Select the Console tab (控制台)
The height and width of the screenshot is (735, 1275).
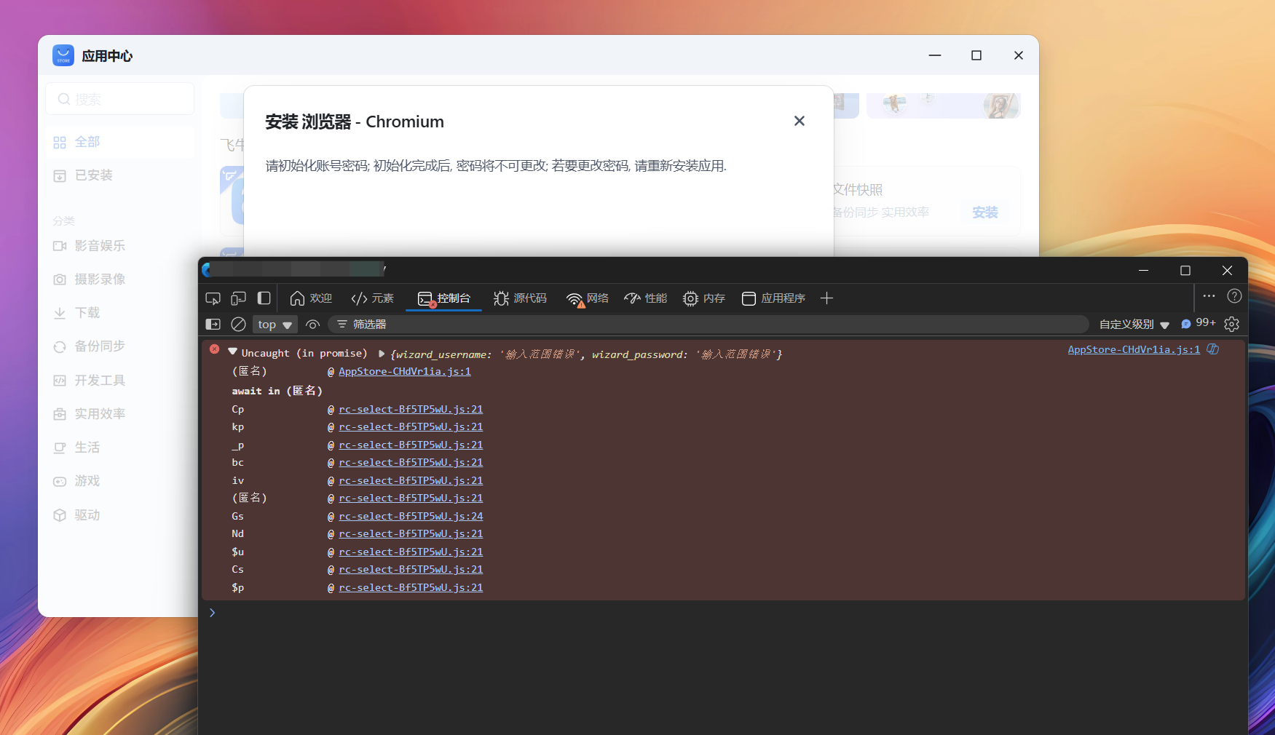pos(443,298)
